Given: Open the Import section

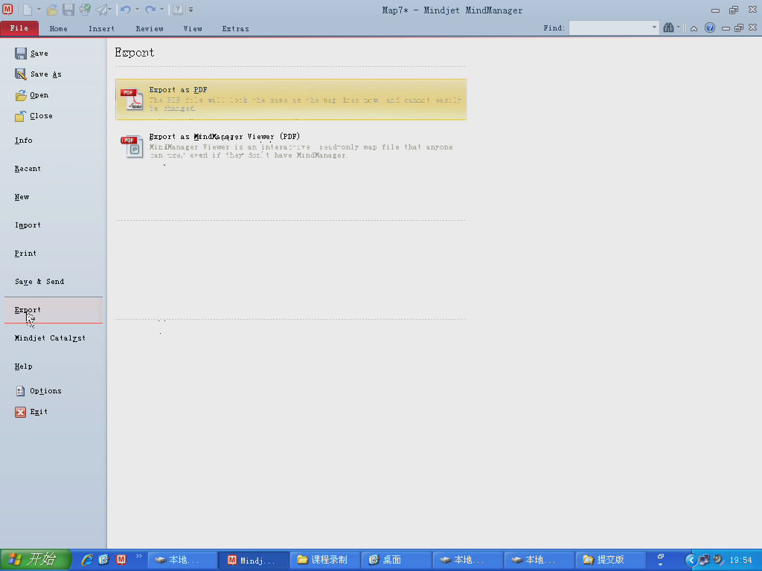Looking at the screenshot, I should click(x=28, y=225).
